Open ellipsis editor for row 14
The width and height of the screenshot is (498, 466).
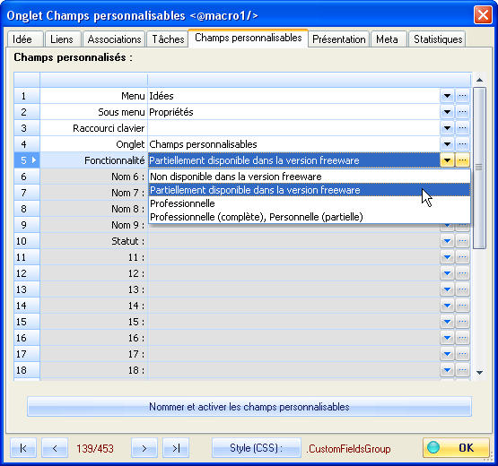point(462,306)
